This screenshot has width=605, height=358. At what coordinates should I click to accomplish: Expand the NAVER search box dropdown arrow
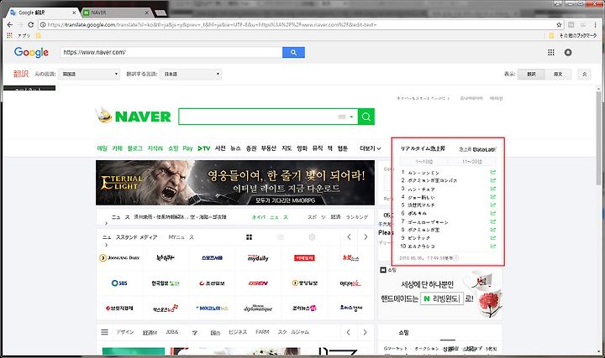[351, 117]
